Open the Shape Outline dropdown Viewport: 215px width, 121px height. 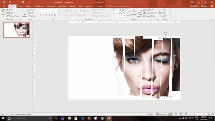[x=150, y=13]
